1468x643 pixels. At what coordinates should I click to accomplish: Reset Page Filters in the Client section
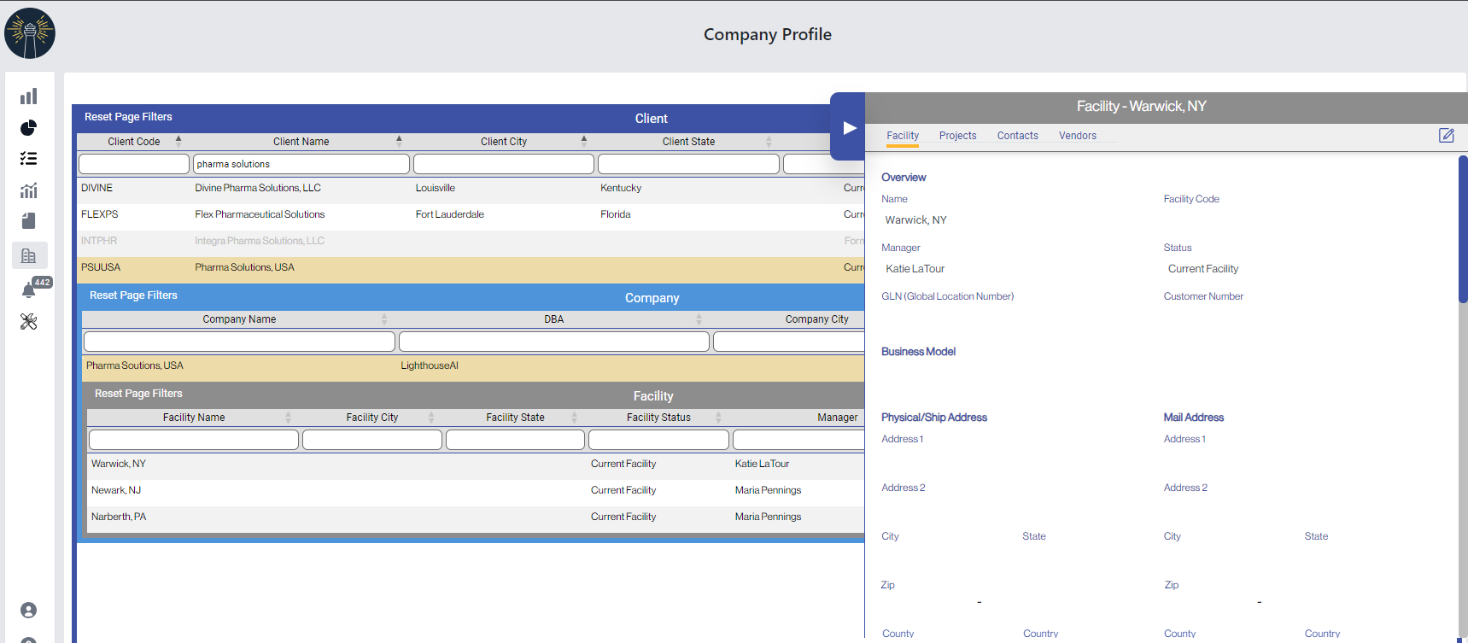(x=128, y=117)
